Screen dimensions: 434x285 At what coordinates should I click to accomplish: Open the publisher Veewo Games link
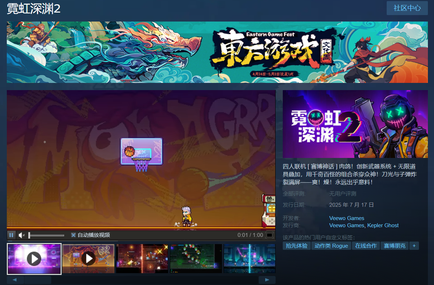(x=347, y=225)
